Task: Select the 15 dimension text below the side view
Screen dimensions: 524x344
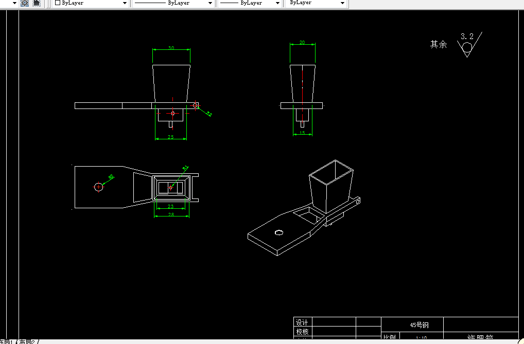Action: [x=302, y=133]
